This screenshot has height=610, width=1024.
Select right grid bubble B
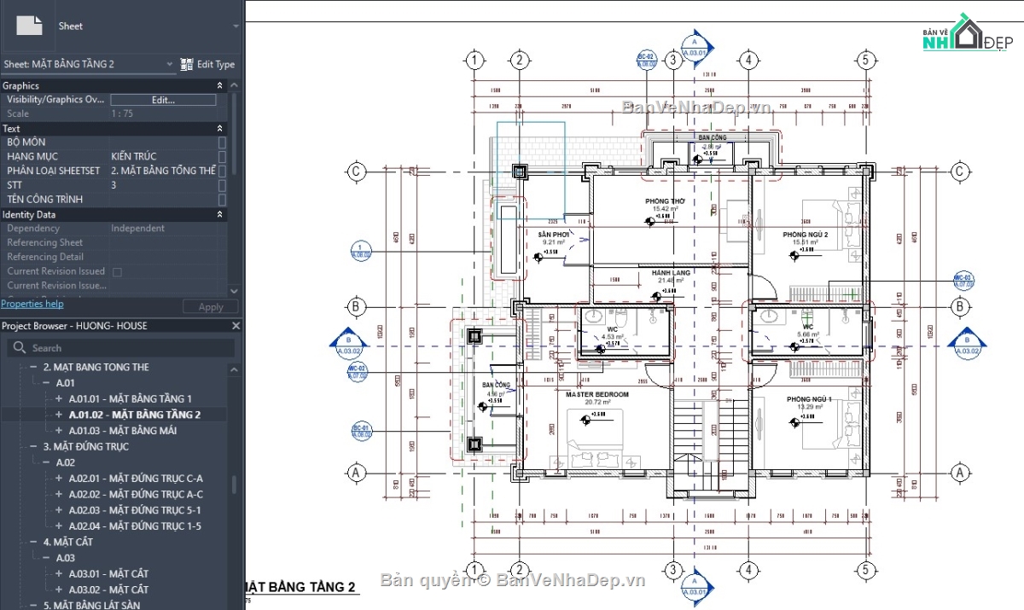959,306
